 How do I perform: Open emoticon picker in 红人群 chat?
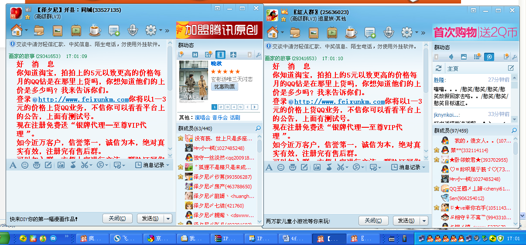click(281, 167)
